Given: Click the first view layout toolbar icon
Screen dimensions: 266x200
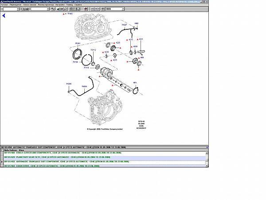Looking at the screenshot, I should click(71, 9).
